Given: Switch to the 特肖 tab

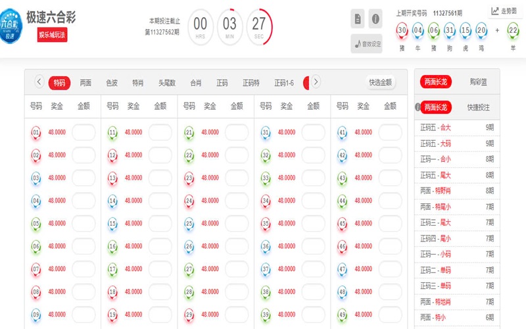Looking at the screenshot, I should coord(138,83).
